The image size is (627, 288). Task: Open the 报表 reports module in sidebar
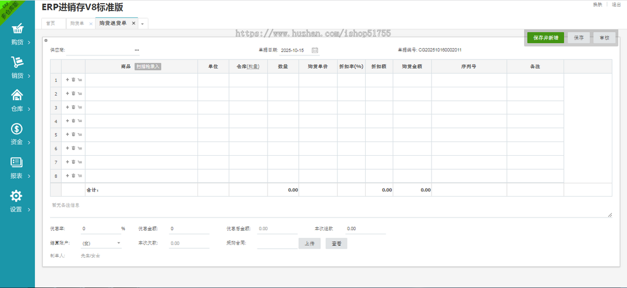17,168
